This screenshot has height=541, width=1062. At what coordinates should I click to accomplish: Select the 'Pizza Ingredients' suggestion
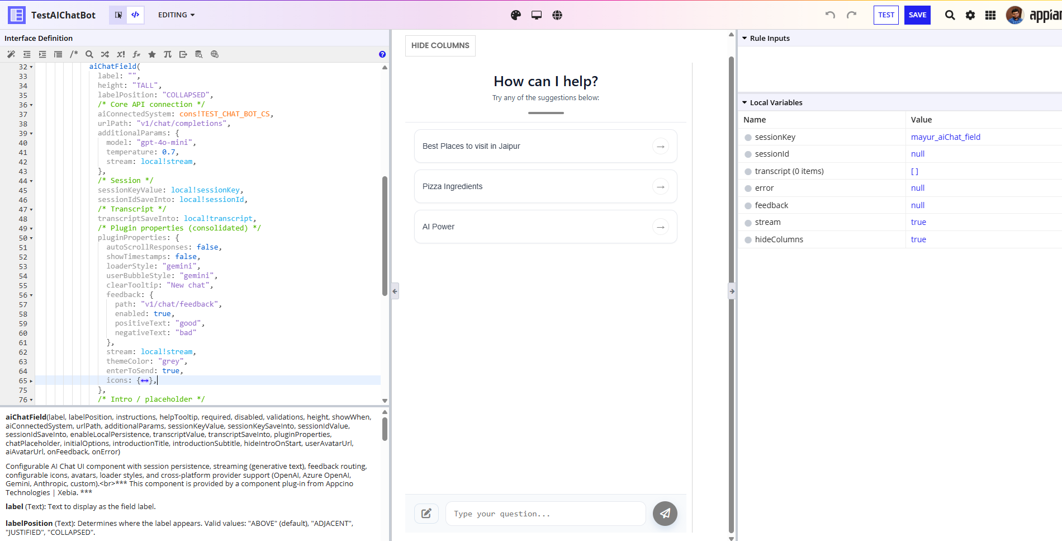click(545, 187)
